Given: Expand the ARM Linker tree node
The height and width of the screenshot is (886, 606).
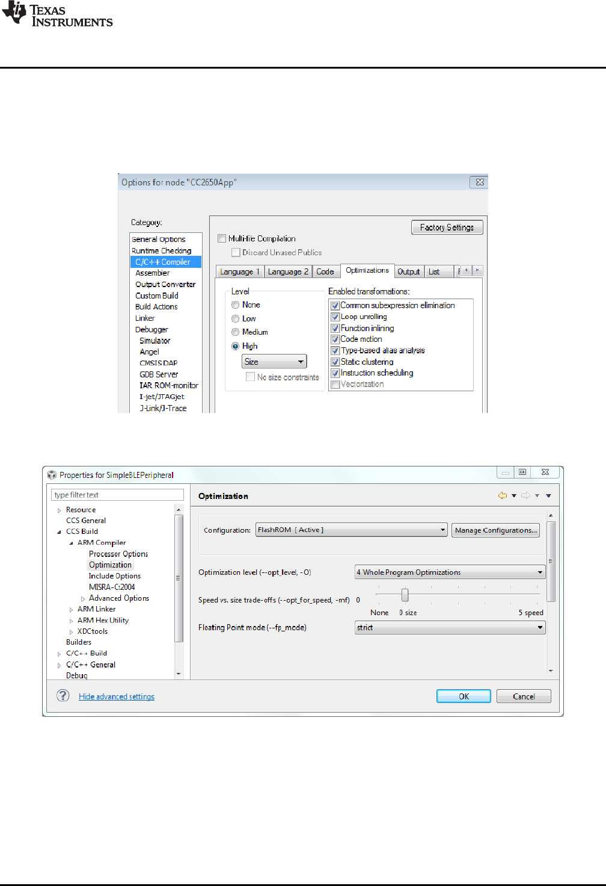Looking at the screenshot, I should [71, 610].
